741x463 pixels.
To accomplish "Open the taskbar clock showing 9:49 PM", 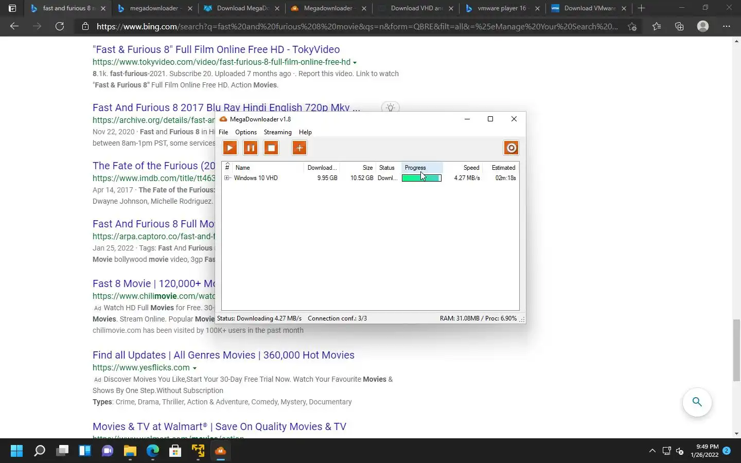I will [704, 451].
